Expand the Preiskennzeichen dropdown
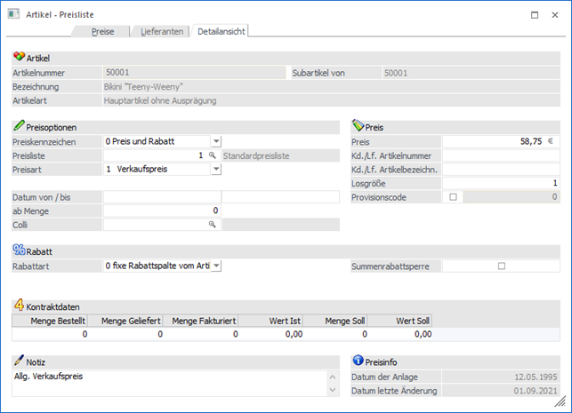The height and width of the screenshot is (413, 572). coord(216,140)
